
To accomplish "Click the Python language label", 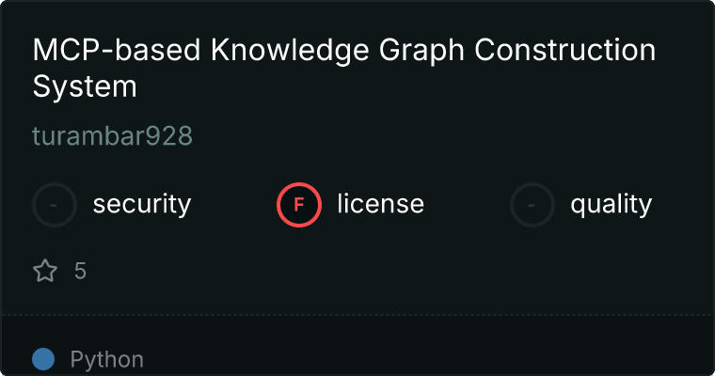I will 107,359.
